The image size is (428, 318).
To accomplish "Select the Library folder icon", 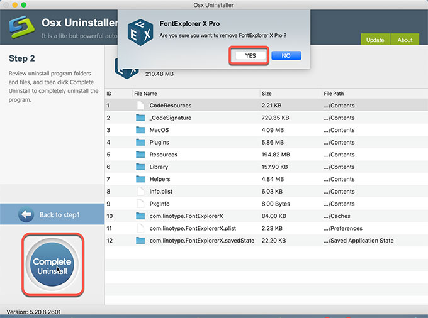I will tap(140, 167).
